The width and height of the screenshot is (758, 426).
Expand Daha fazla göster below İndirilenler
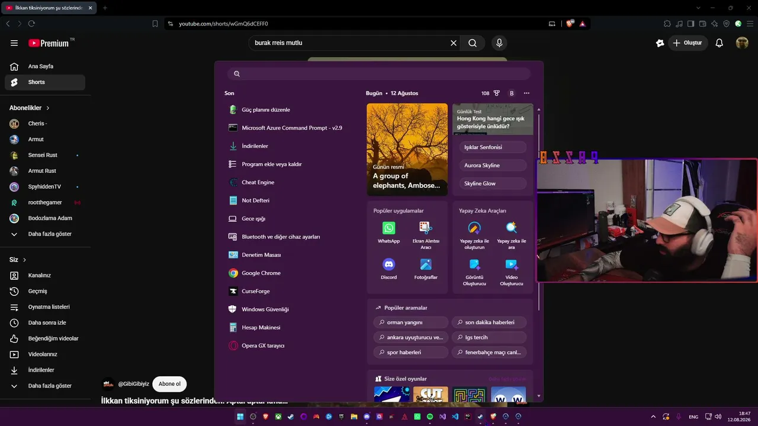click(x=44, y=386)
